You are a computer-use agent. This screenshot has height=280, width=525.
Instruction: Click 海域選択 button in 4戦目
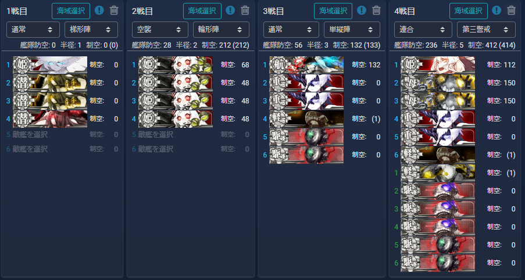click(x=469, y=10)
